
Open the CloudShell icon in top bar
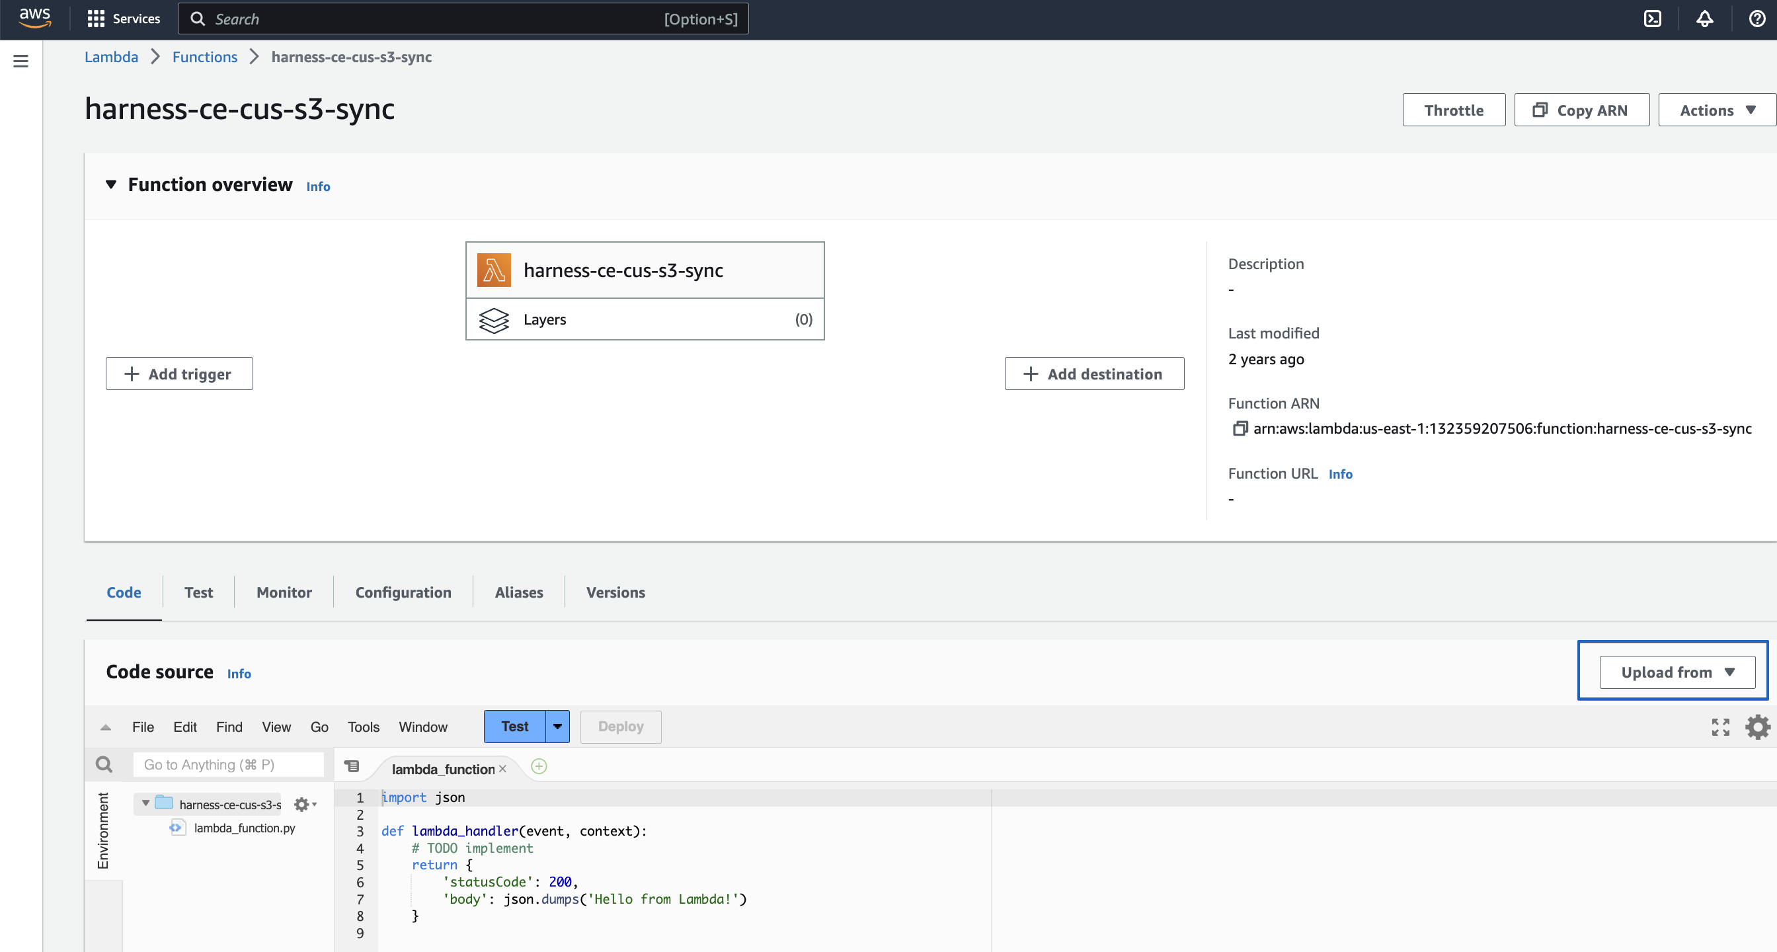1652,19
